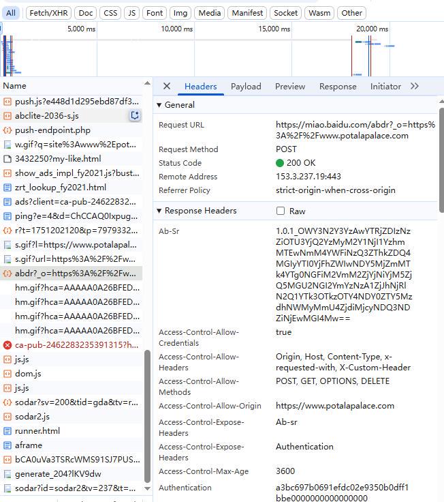Screen dimensions: 444x502
Task: Enable the Raw response headers checkbox
Action: [281, 211]
